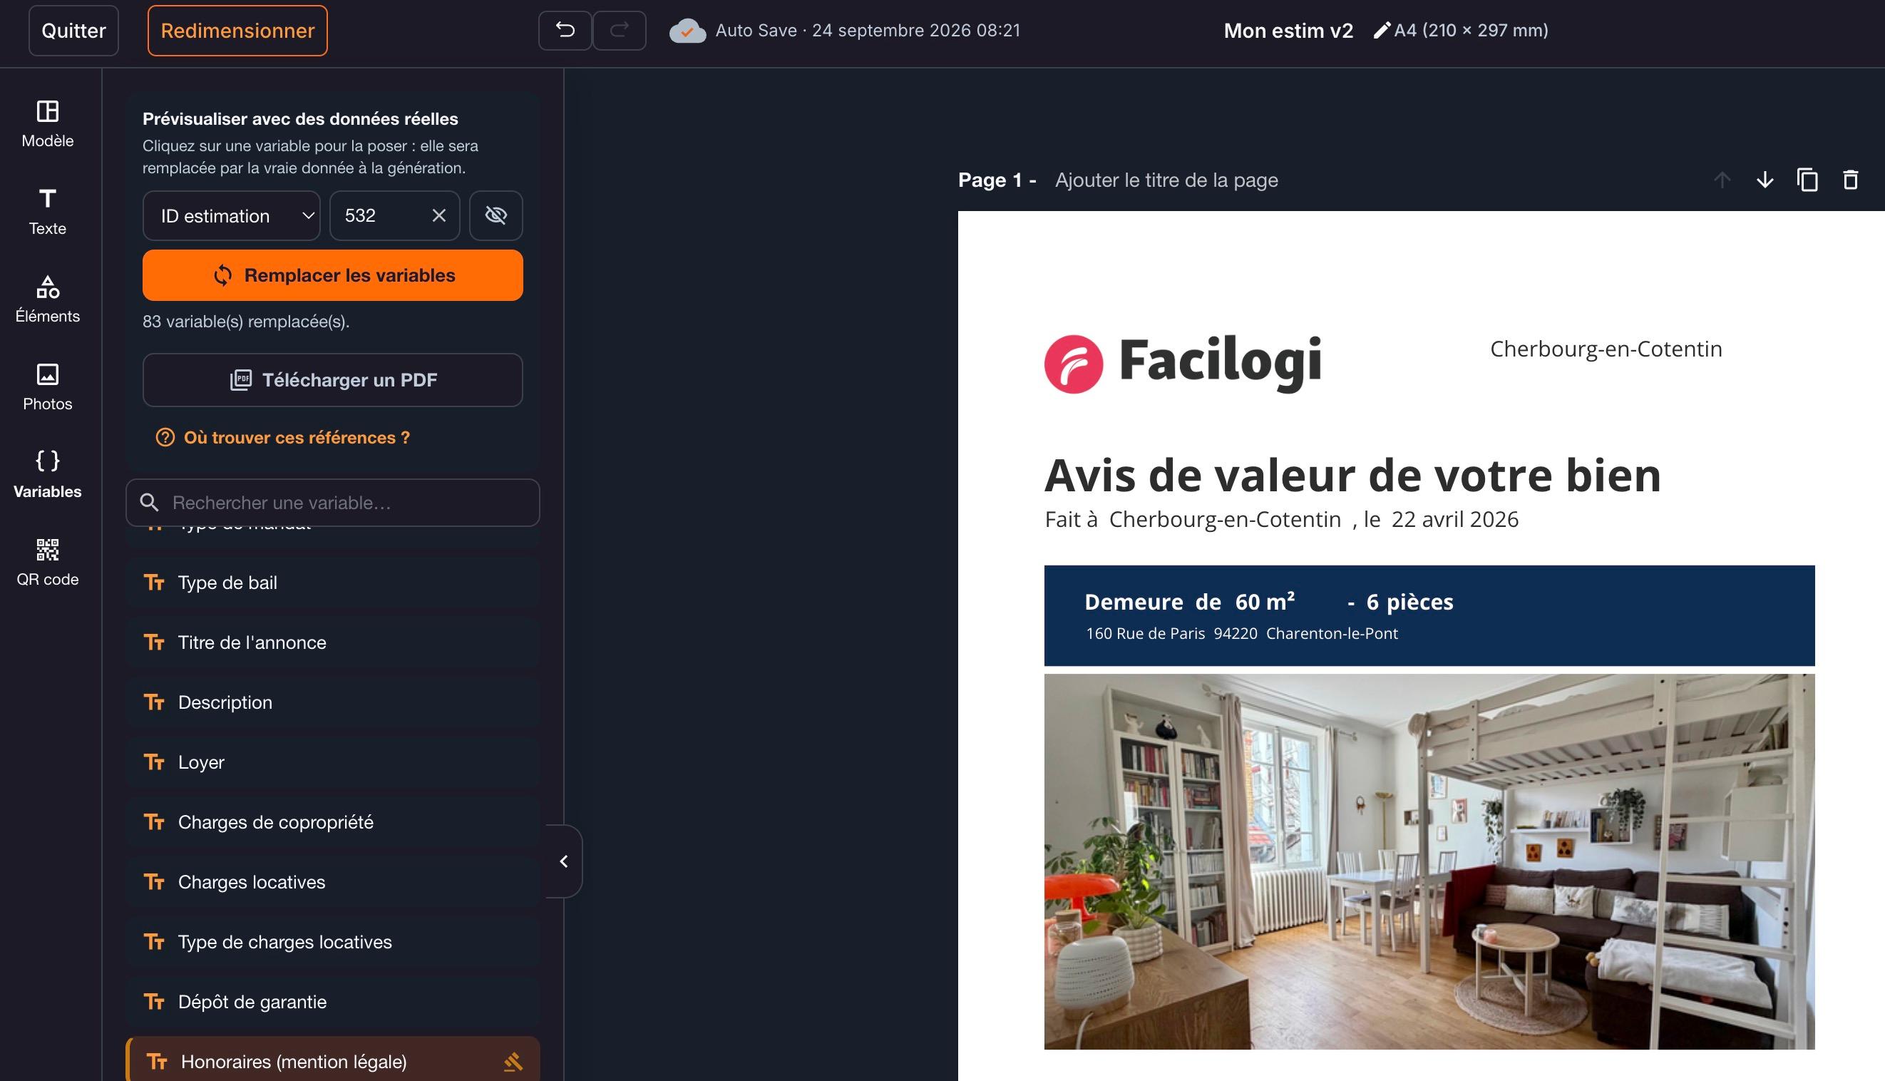Image resolution: width=1885 pixels, height=1081 pixels.
Task: Open the ID estimation dropdown
Action: click(x=232, y=215)
